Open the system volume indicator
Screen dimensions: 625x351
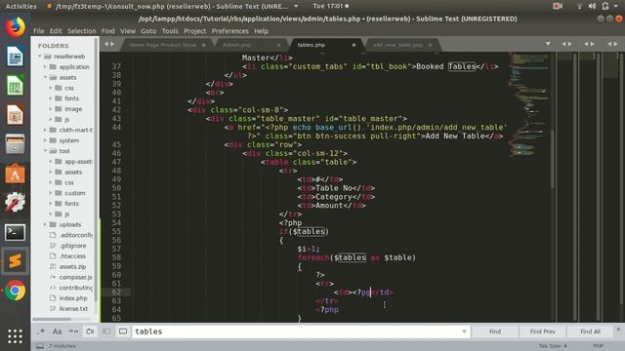[593, 6]
